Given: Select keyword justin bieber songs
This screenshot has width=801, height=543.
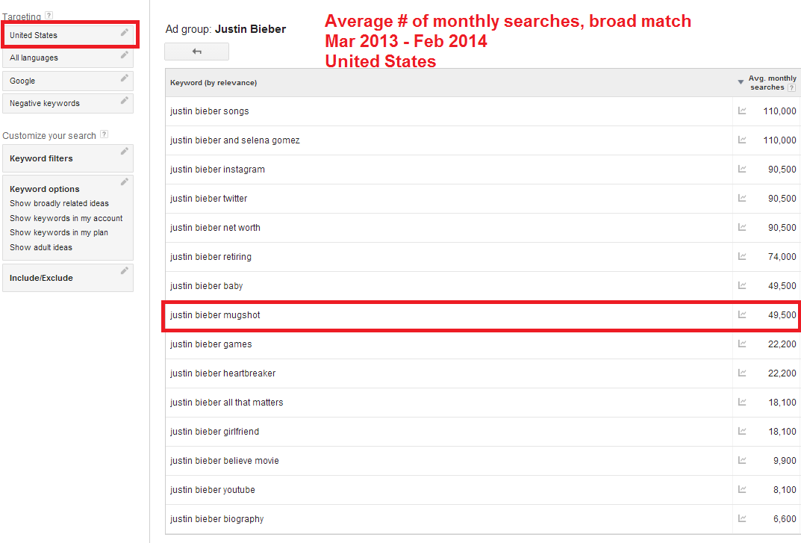Looking at the screenshot, I should pyautogui.click(x=210, y=111).
